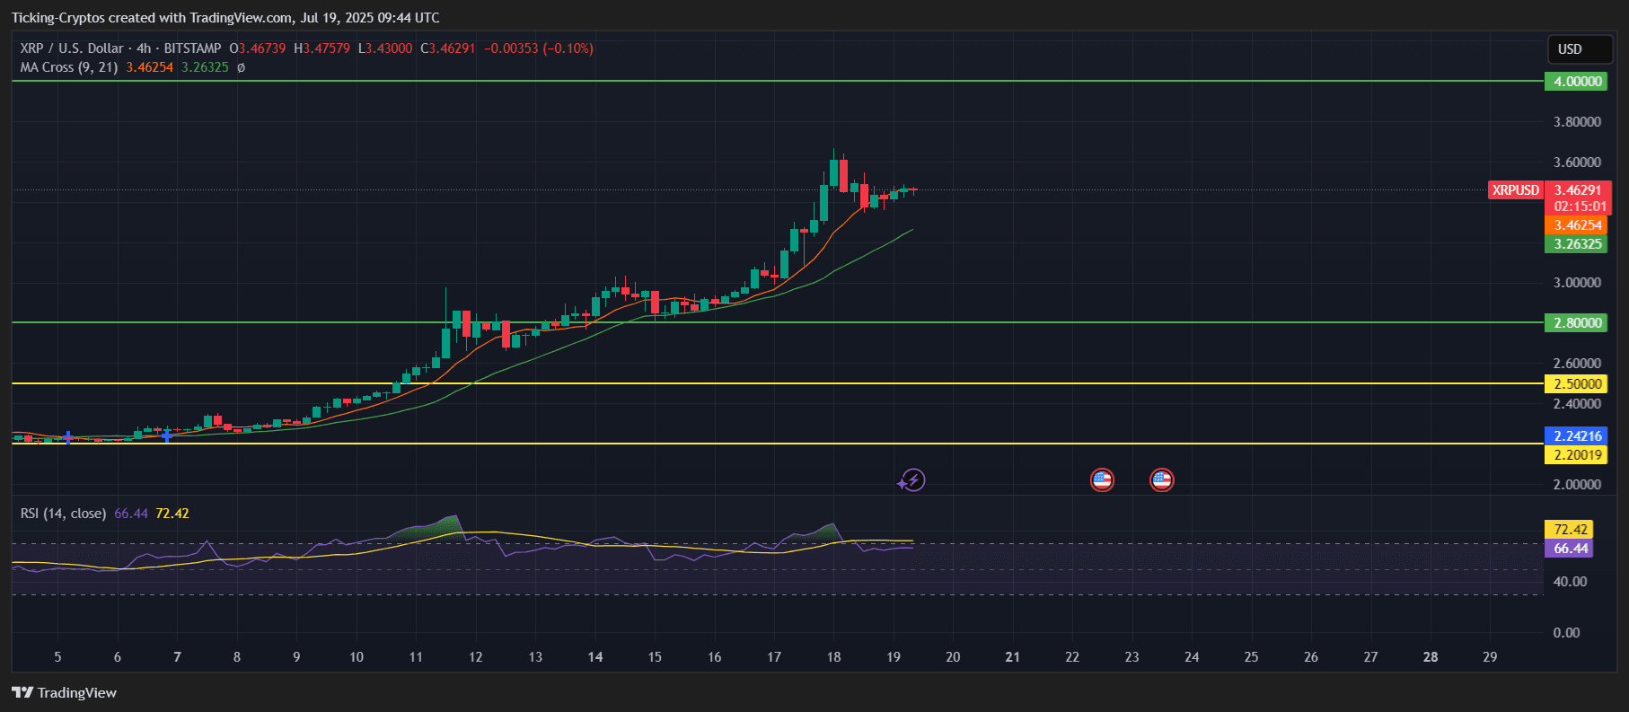The height and width of the screenshot is (712, 1629).
Task: Click the yellow 72.42 RSI axis label
Action: [1571, 530]
